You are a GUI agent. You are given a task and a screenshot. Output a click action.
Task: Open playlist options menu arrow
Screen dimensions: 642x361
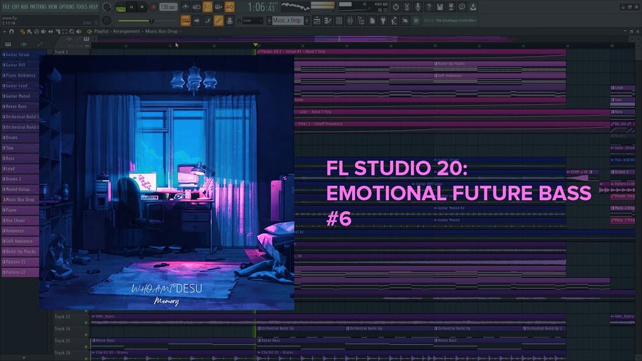[x=4, y=31]
